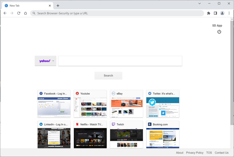Click the eBay favicon on its tile
The image size is (234, 157).
pos(113,93)
